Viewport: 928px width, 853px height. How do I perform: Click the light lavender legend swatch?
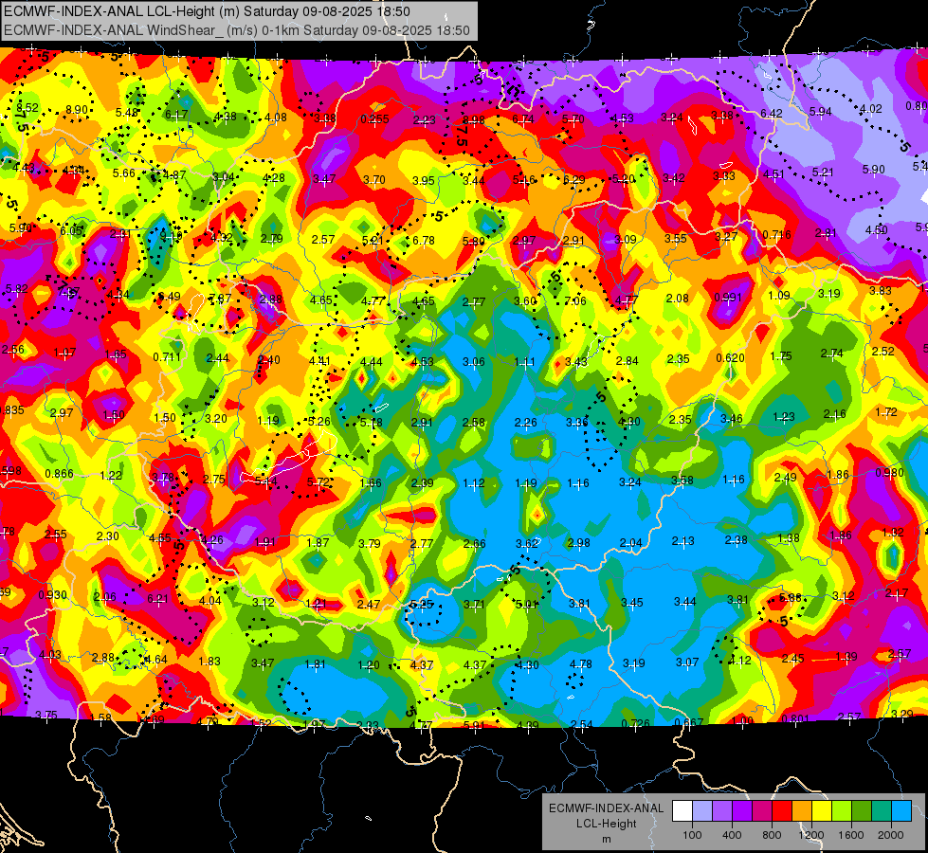coord(701,811)
